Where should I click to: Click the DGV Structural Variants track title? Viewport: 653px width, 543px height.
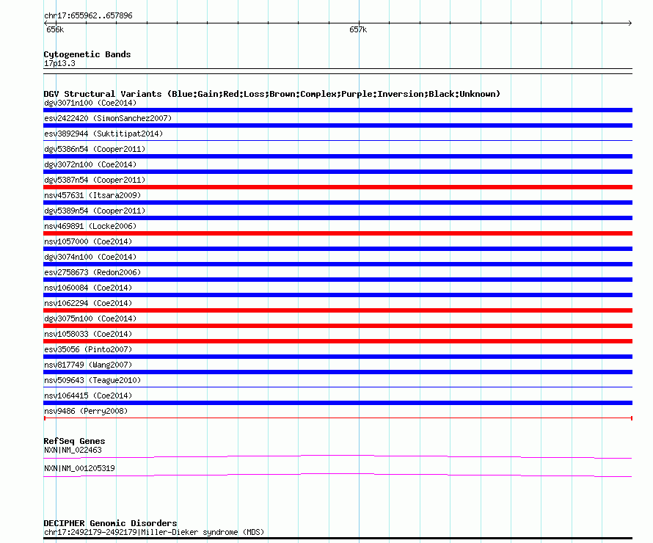[x=272, y=94]
